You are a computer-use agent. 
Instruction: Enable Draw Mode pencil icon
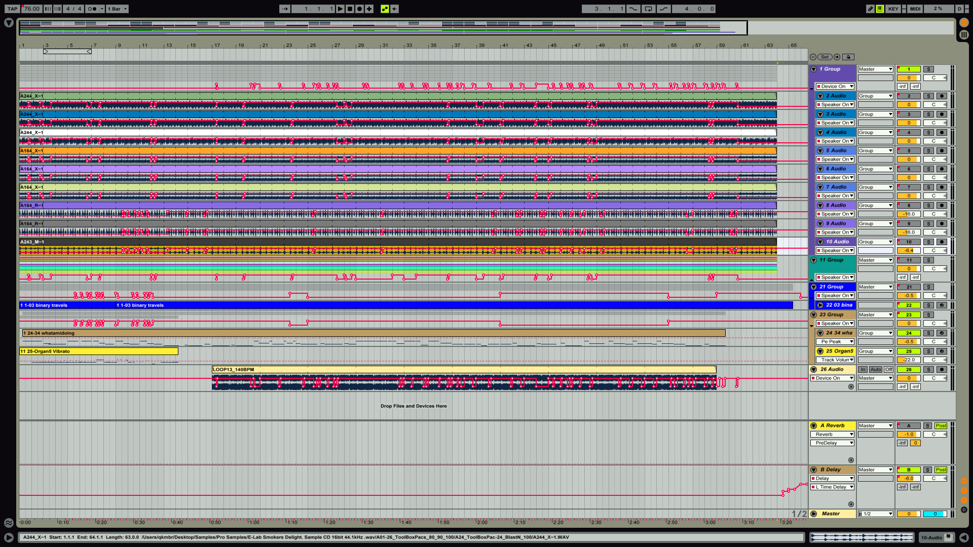(870, 9)
